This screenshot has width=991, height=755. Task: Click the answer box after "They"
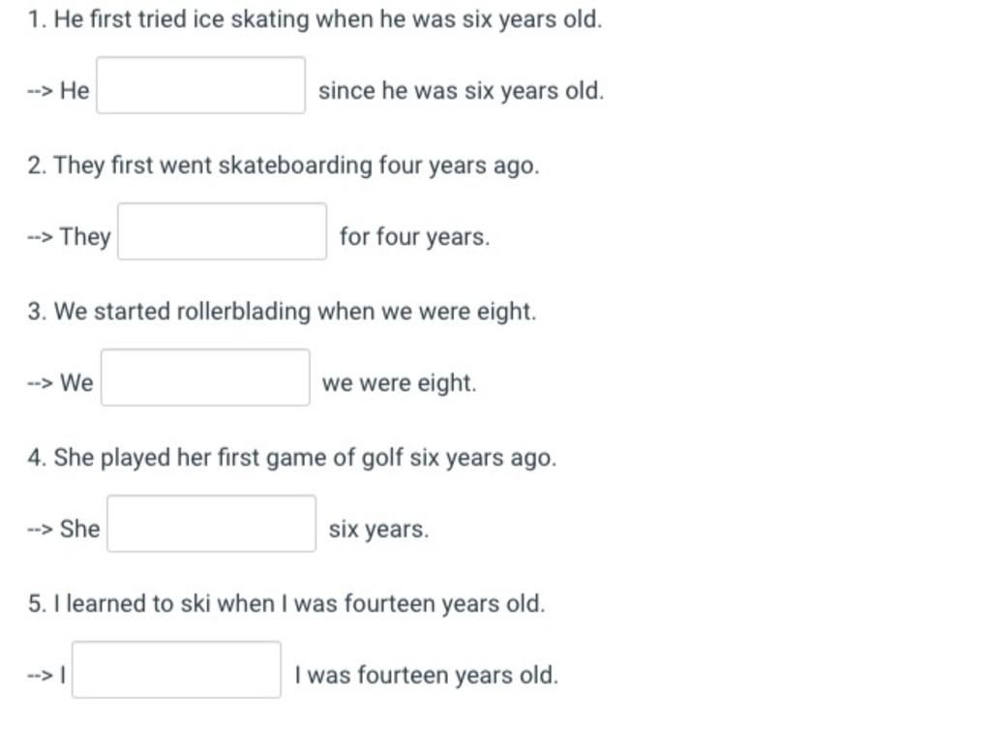223,231
